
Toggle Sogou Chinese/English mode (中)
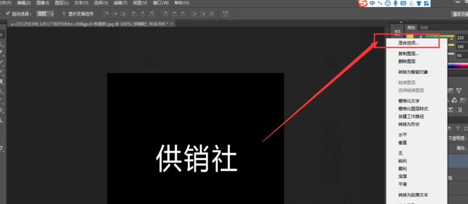coord(372,3)
